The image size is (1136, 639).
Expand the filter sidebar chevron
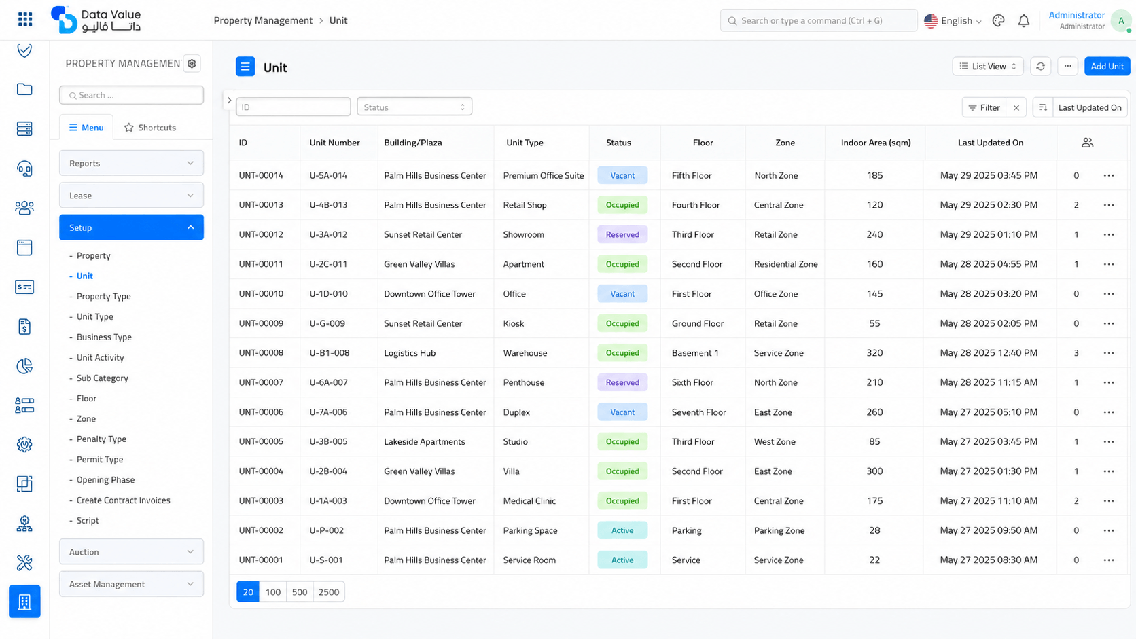(230, 101)
